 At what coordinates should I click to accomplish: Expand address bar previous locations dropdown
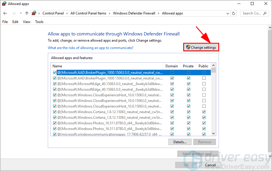click(228, 13)
